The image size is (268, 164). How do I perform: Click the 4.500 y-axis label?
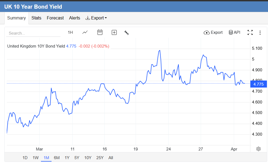coord(257,113)
